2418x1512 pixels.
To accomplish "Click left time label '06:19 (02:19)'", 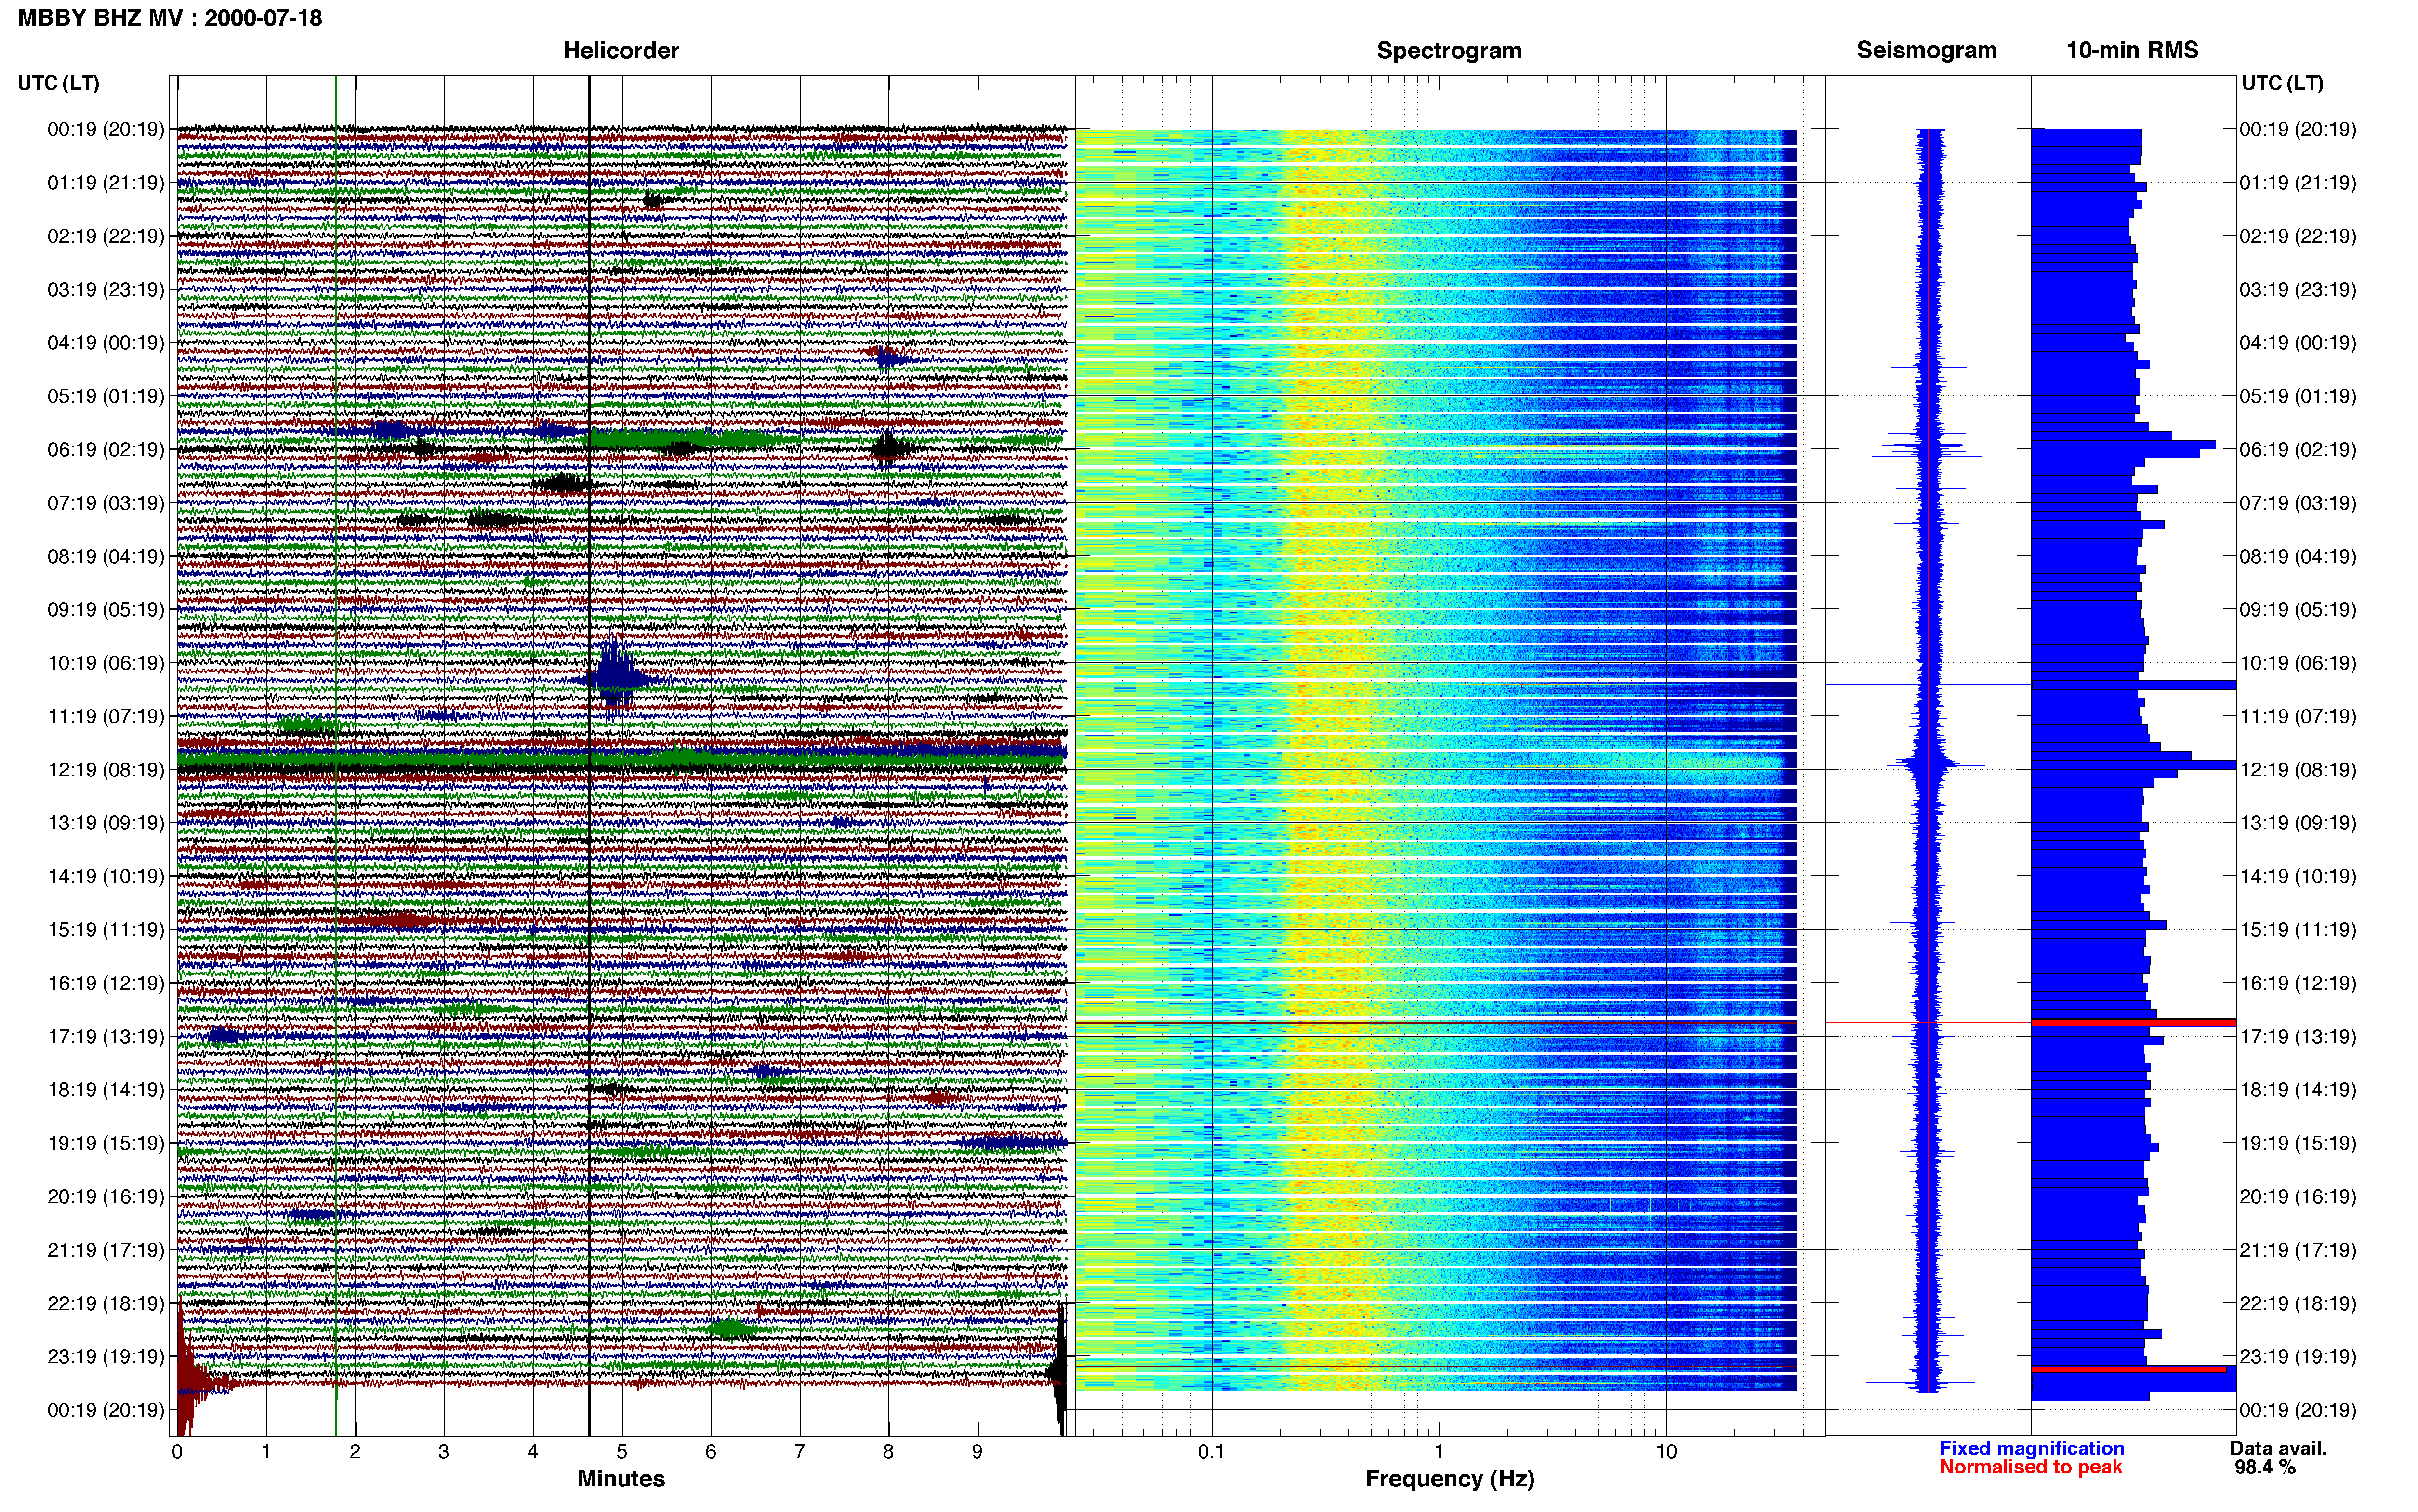I will coord(106,450).
